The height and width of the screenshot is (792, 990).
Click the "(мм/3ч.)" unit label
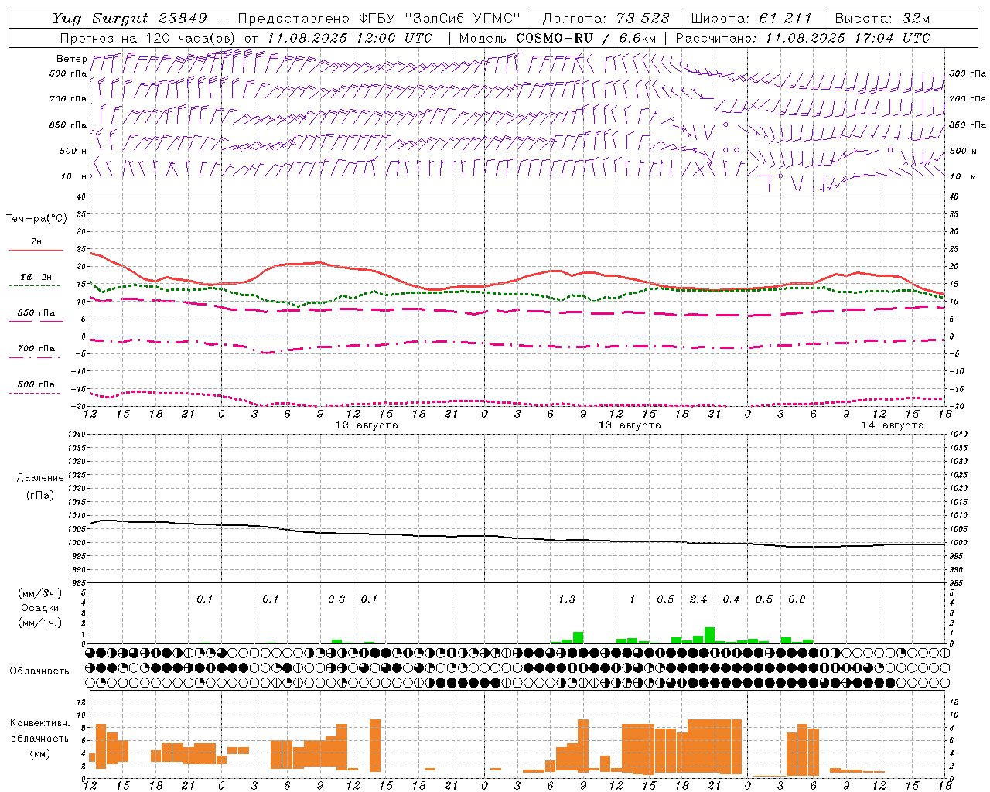tap(40, 593)
